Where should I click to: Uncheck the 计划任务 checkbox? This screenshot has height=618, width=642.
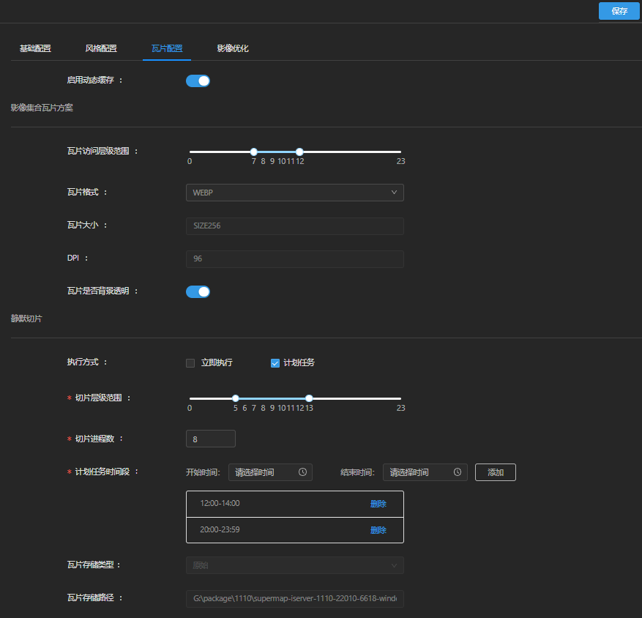point(275,362)
